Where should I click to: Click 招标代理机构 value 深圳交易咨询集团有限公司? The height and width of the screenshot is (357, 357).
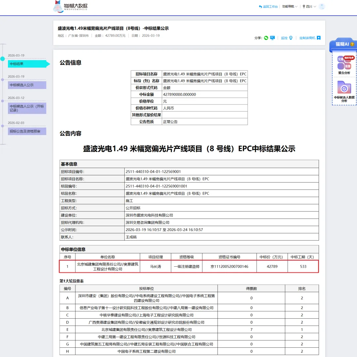click(x=147, y=223)
